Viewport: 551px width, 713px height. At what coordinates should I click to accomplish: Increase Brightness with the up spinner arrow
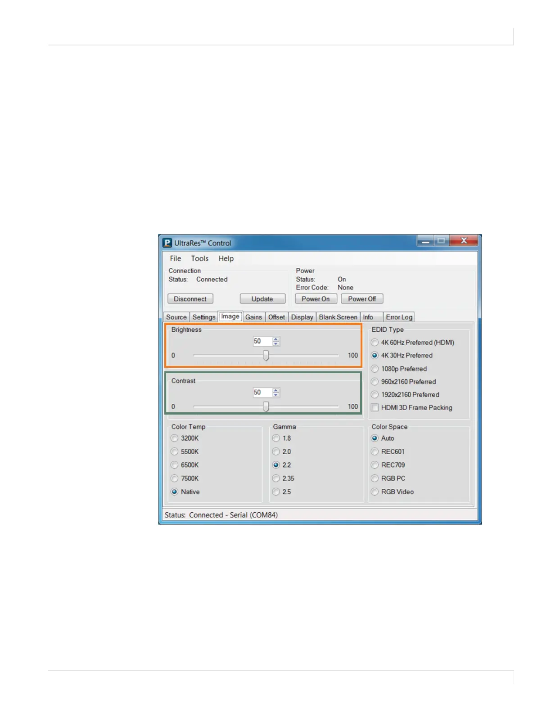(x=276, y=339)
